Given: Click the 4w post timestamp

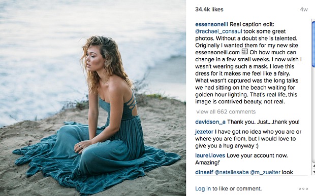Looking at the screenshot, I should click(x=304, y=10).
